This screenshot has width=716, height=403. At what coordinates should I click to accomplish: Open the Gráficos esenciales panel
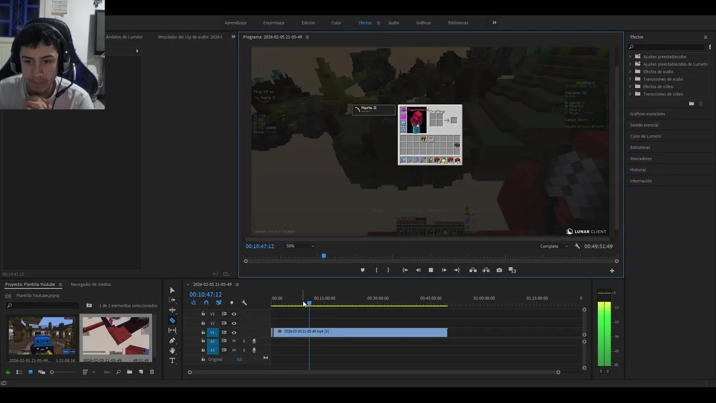click(x=648, y=114)
